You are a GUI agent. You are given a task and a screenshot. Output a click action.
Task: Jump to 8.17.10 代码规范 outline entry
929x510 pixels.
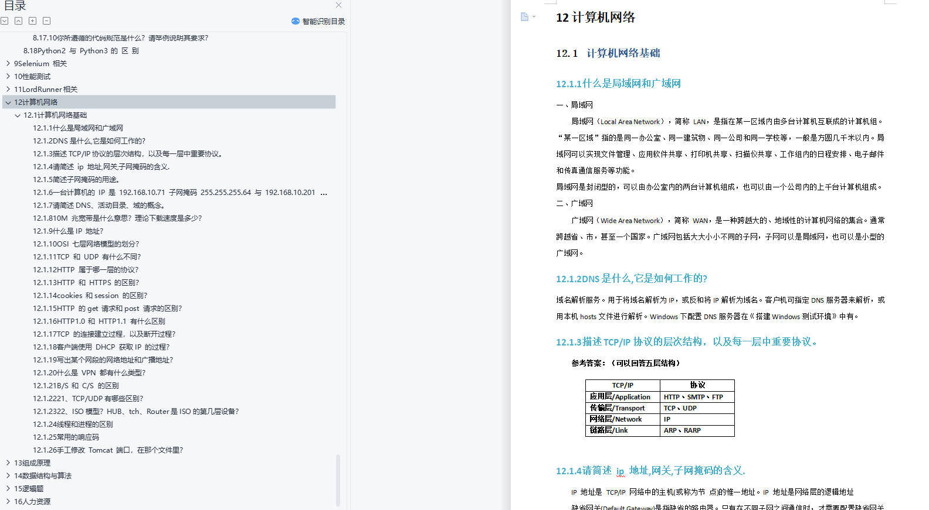point(120,37)
